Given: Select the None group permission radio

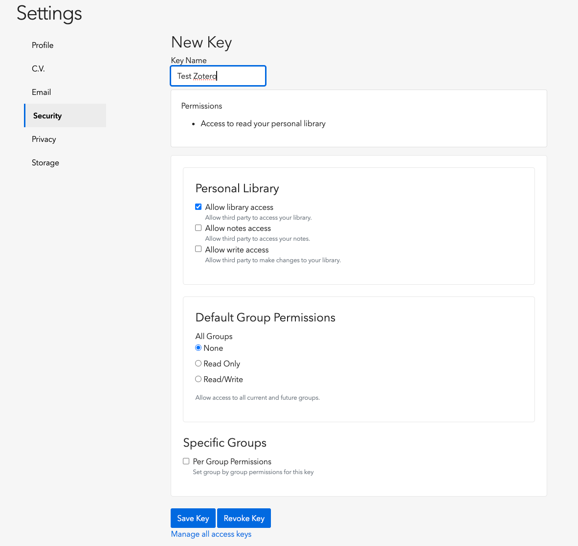Looking at the screenshot, I should (x=199, y=348).
